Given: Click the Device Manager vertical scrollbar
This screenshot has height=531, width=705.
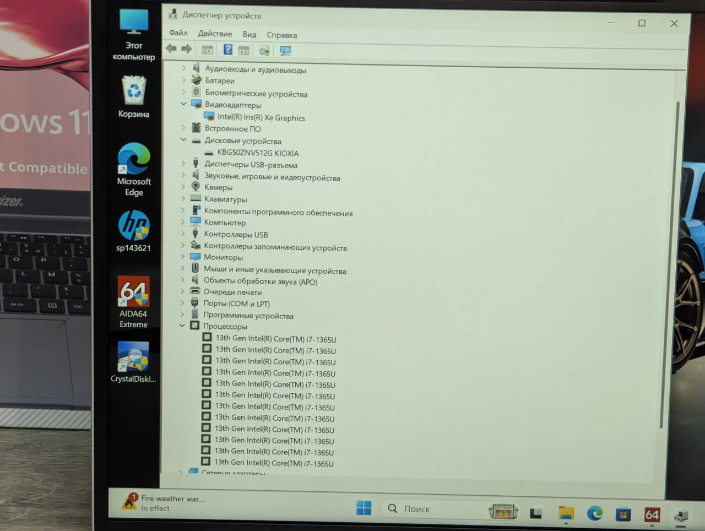Looking at the screenshot, I should pyautogui.click(x=669, y=264).
